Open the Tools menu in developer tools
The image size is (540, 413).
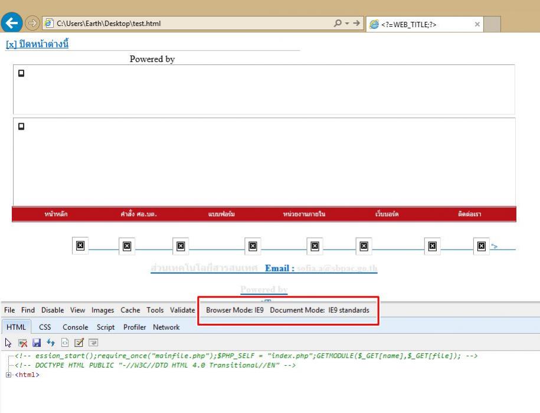(x=155, y=310)
